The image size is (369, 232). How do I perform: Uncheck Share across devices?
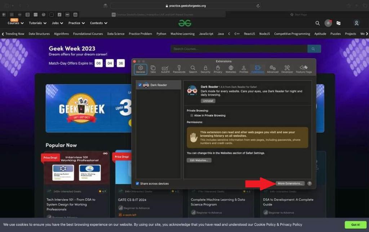coord(137,183)
